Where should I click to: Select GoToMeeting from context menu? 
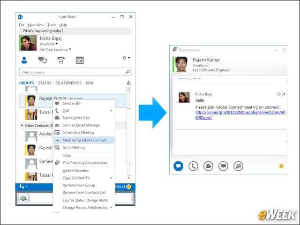pos(84,147)
